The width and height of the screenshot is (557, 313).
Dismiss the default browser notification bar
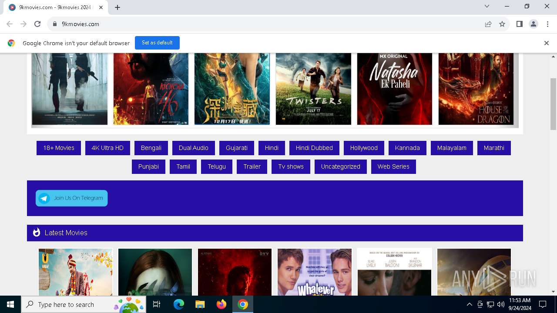[546, 43]
